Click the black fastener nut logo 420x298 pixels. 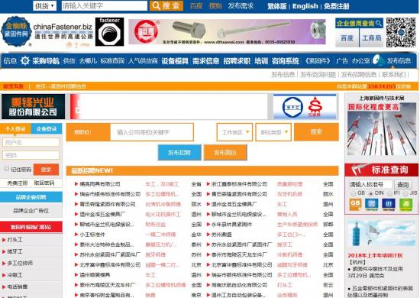109,32
